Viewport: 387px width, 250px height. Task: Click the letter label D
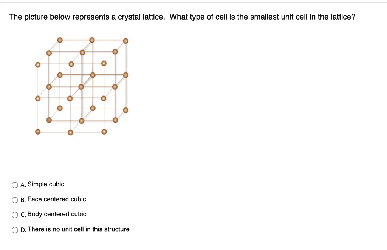click(x=23, y=229)
